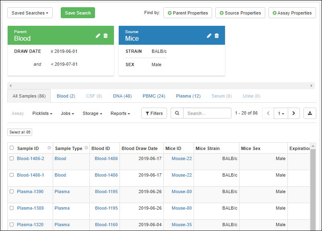Tick the checkbox for Blood-1486-2
The image size is (322, 231).
click(x=12, y=158)
